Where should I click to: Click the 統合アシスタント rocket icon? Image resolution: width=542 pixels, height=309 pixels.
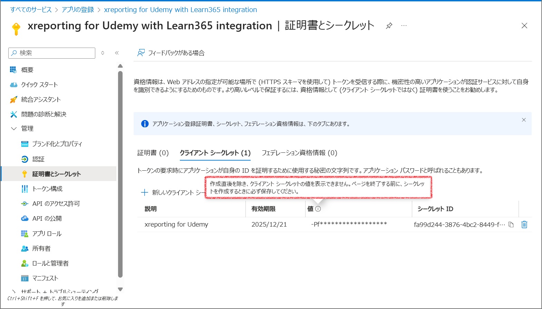click(x=13, y=100)
